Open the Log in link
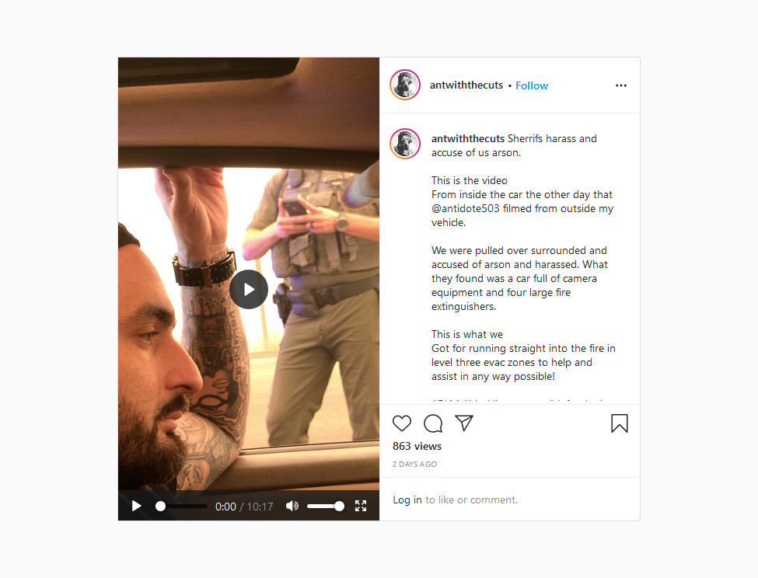758x578 pixels. [x=407, y=500]
